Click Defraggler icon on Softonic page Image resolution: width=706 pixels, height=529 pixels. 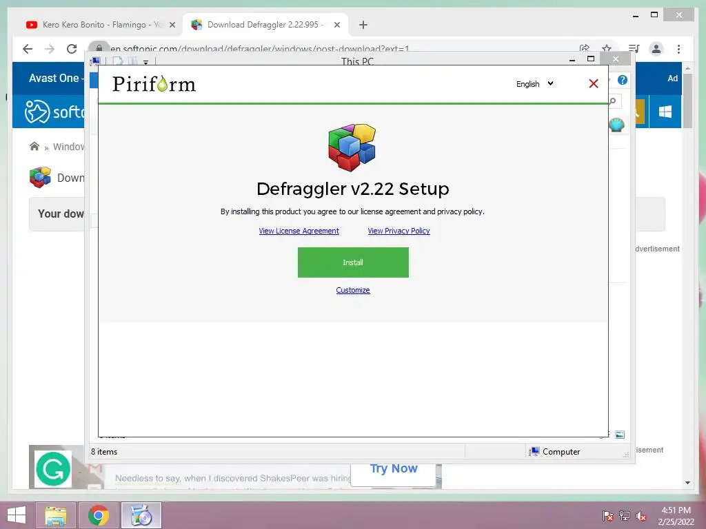pos(41,177)
